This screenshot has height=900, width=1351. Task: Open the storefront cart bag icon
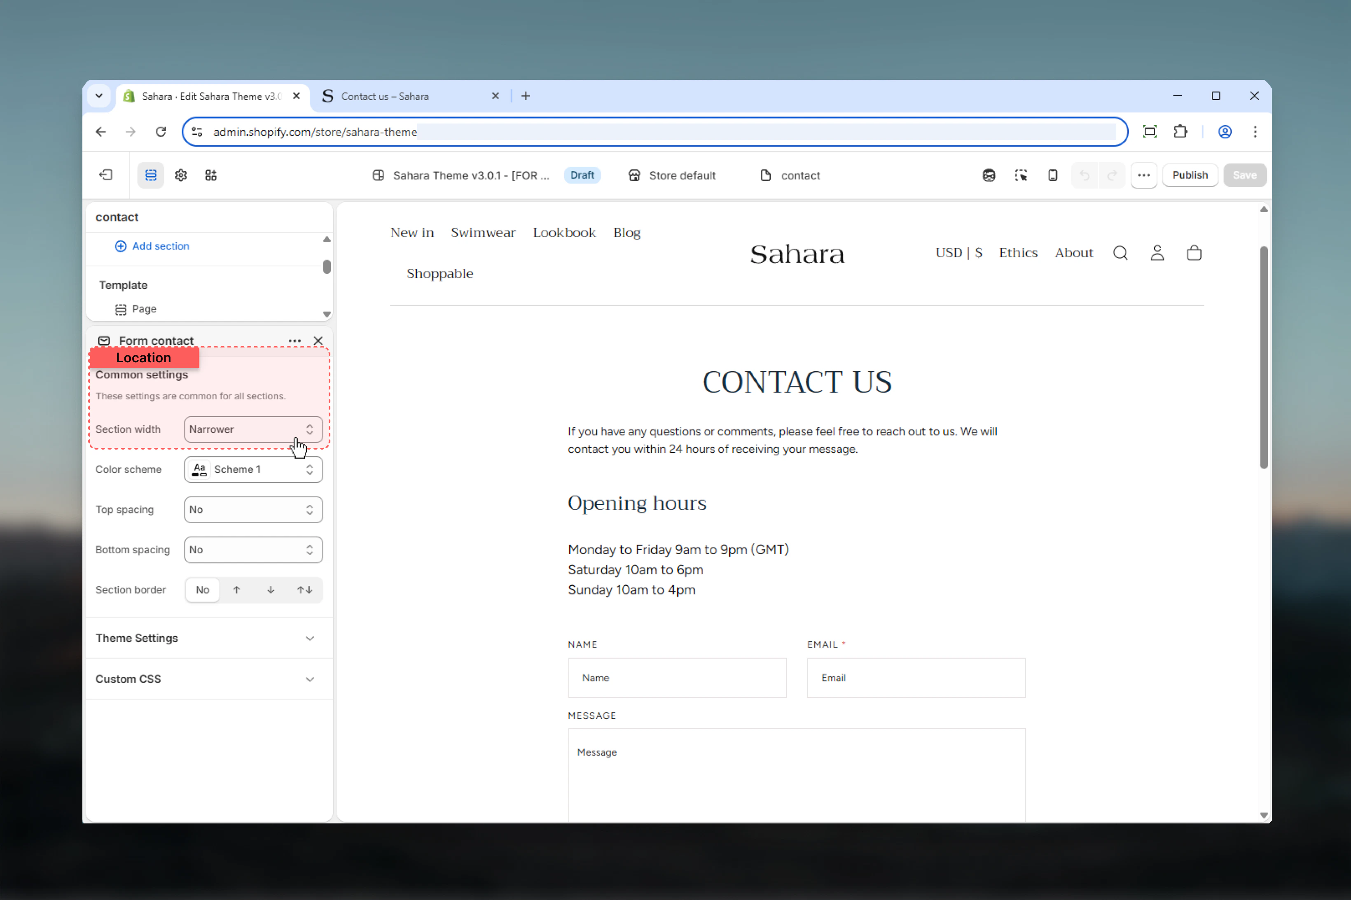click(1194, 253)
